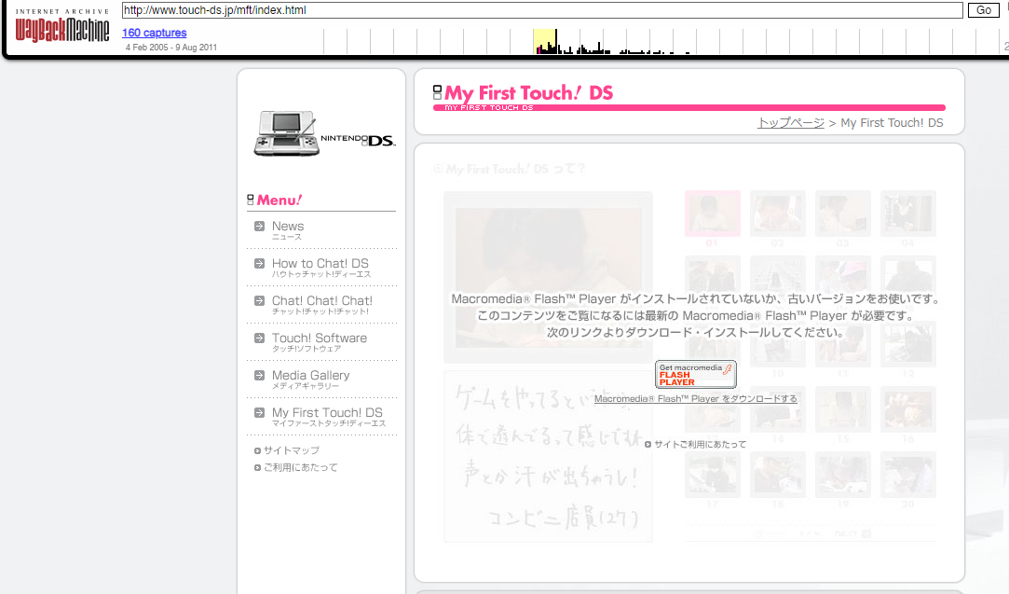This screenshot has height=594, width=1009.
Task: Open Touch! Software menu item
Action: 320,341
